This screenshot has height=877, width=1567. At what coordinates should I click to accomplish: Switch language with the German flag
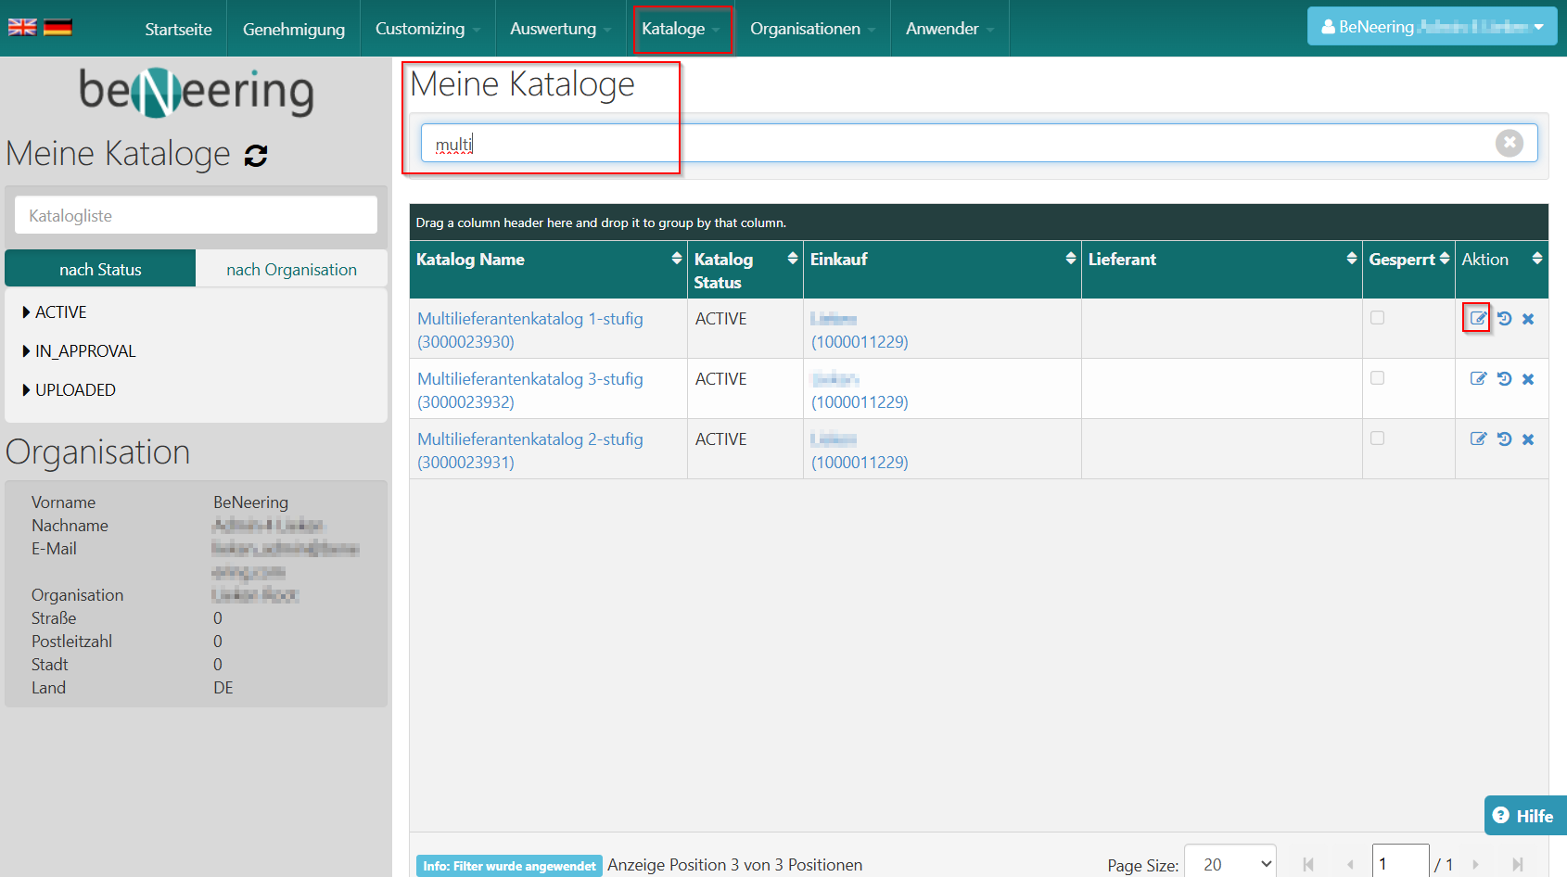57,28
